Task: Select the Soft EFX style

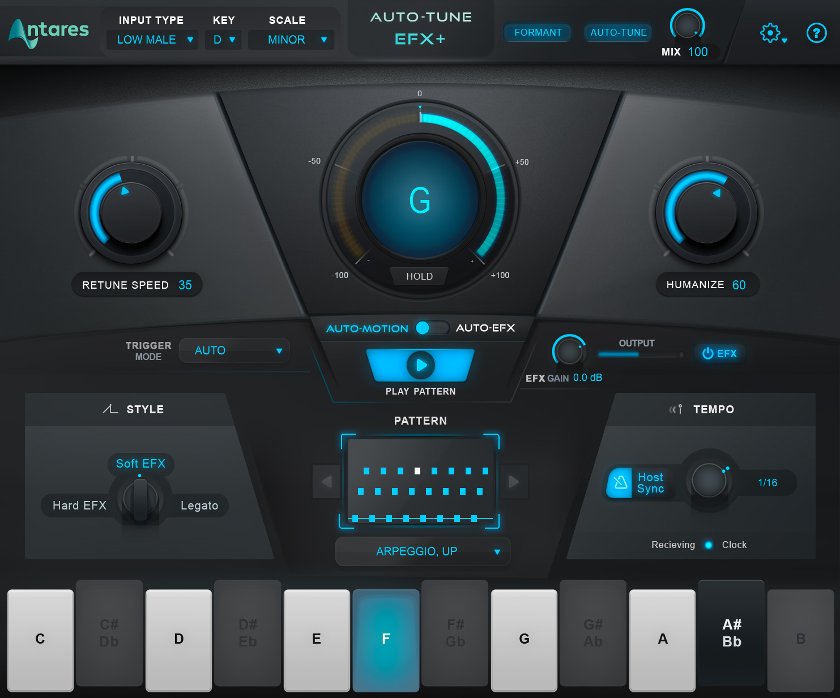Action: click(140, 464)
